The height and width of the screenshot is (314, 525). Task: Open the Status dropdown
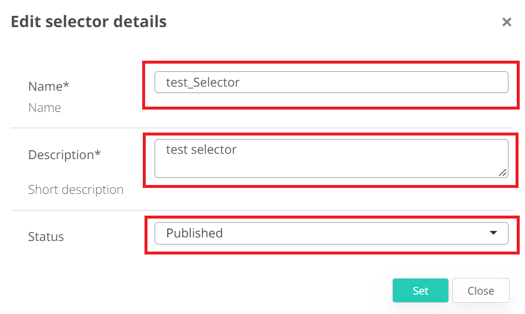[x=331, y=233]
